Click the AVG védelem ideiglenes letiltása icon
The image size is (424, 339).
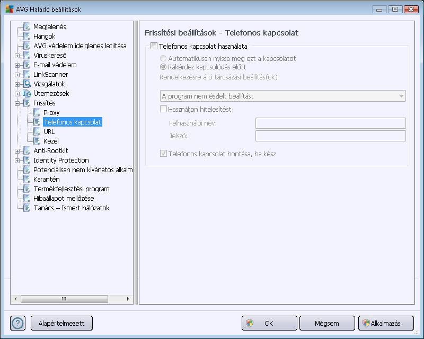(x=26, y=46)
